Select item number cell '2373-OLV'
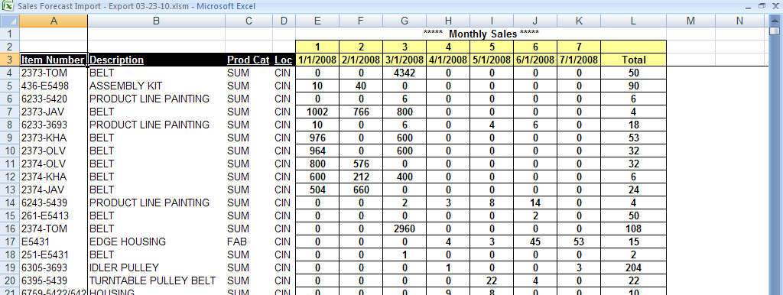Screen dimensions: 783x295 [x=54, y=151]
